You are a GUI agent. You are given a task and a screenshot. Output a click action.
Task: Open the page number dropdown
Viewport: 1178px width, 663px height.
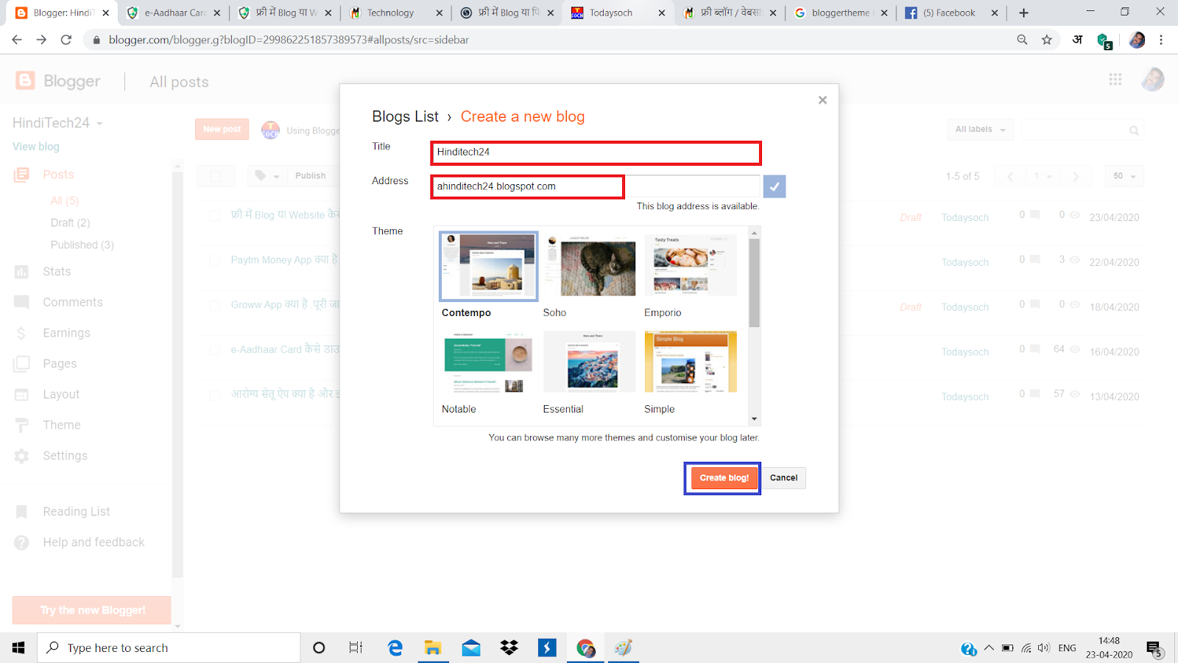tap(1043, 176)
